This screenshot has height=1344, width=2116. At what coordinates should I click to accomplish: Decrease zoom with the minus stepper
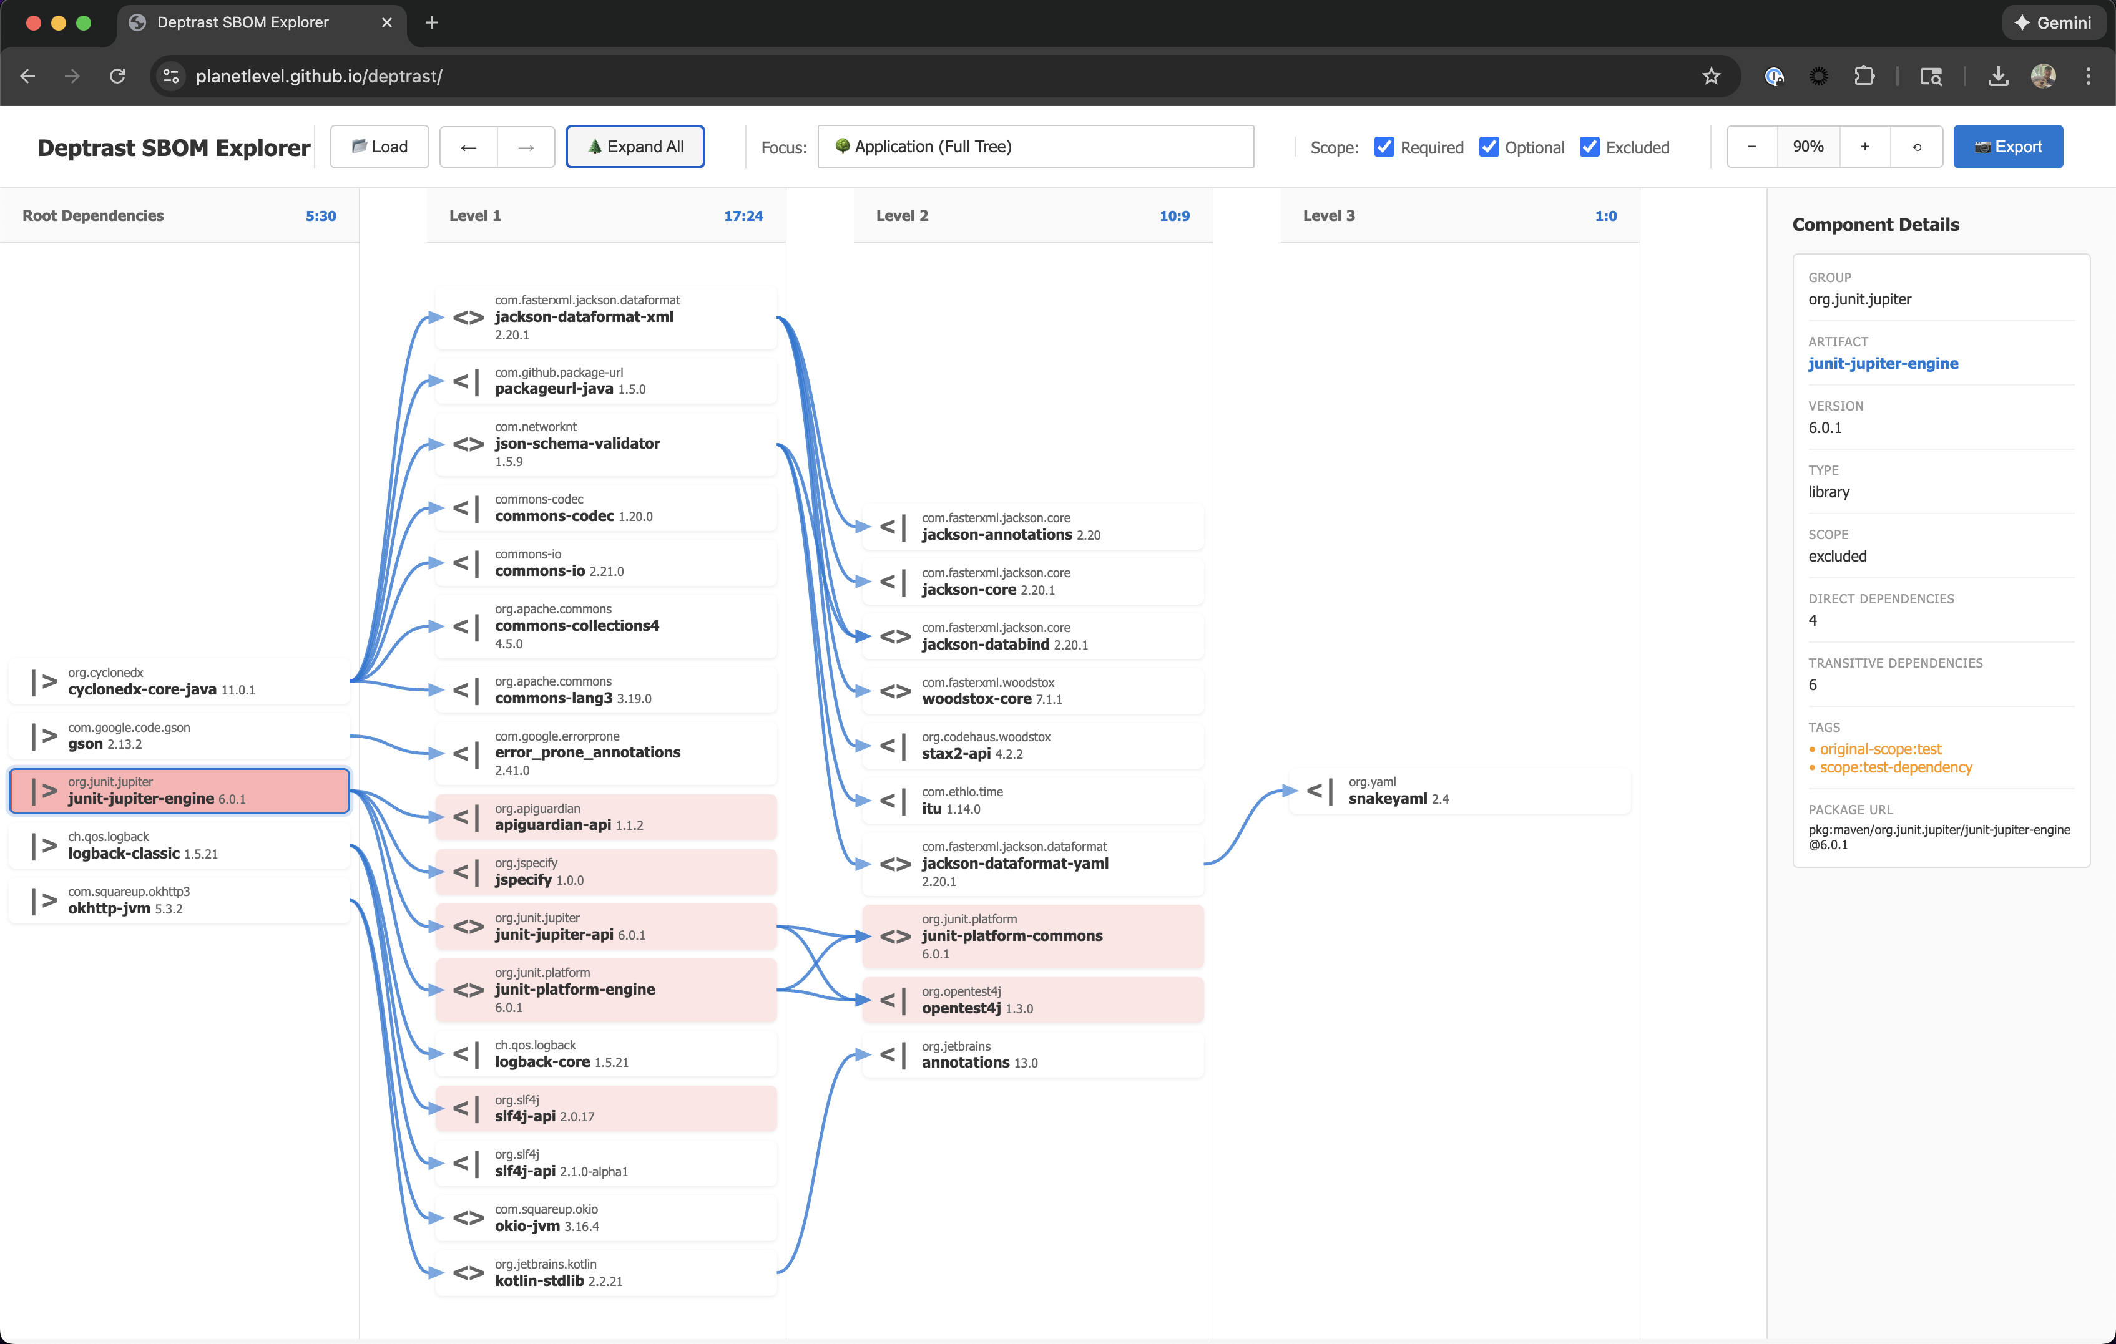click(x=1751, y=147)
